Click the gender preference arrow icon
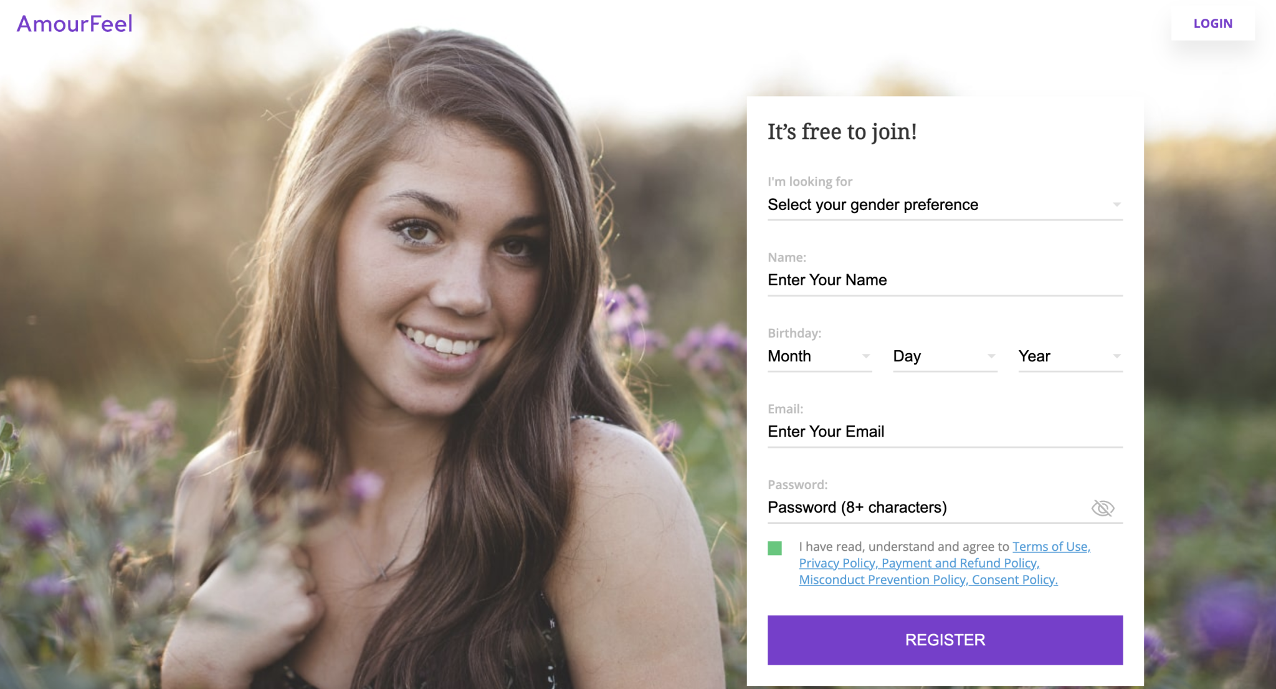The width and height of the screenshot is (1276, 689). pos(1116,205)
